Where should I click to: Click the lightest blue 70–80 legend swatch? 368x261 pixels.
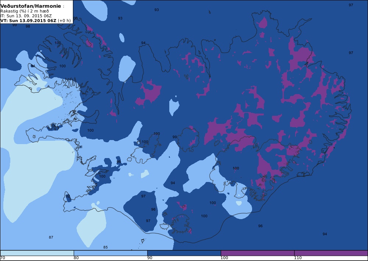point(37,253)
